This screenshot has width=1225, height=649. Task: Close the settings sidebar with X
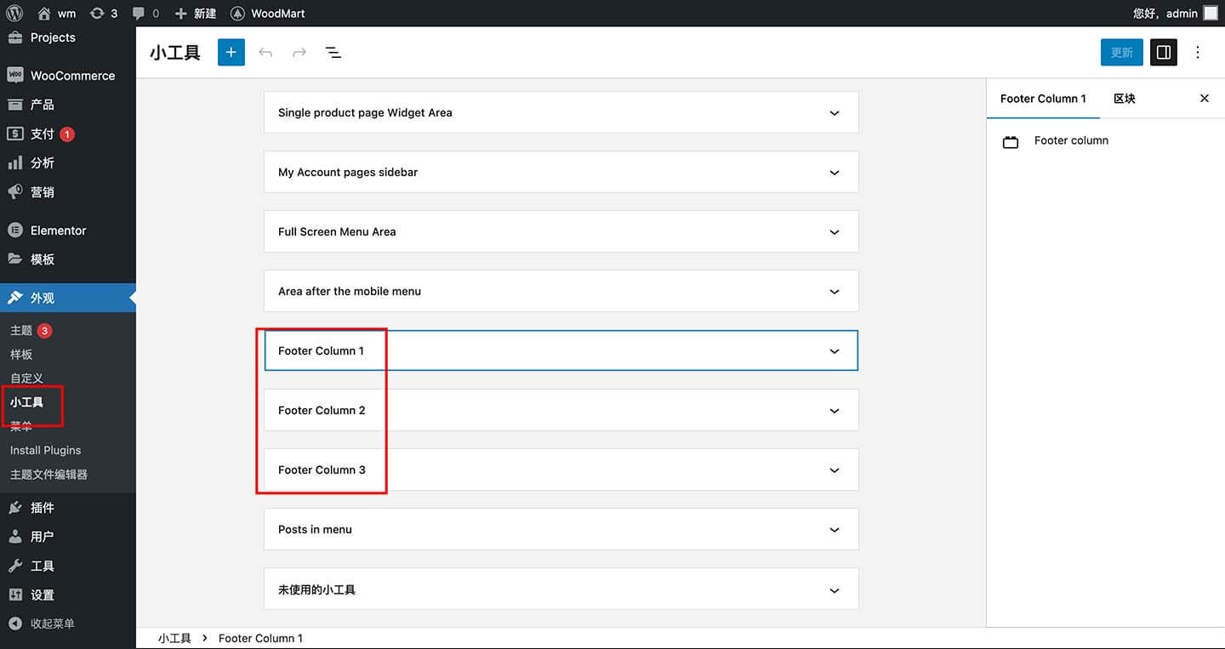[1205, 99]
